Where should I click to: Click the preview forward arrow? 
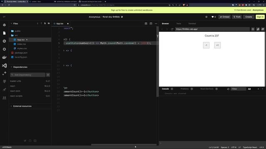point(167,29)
